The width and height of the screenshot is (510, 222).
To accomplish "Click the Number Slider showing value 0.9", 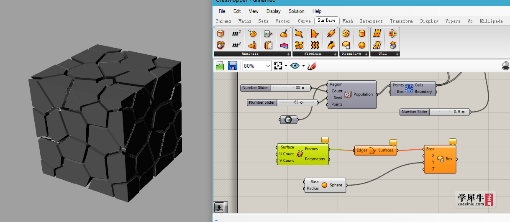I will [434, 112].
